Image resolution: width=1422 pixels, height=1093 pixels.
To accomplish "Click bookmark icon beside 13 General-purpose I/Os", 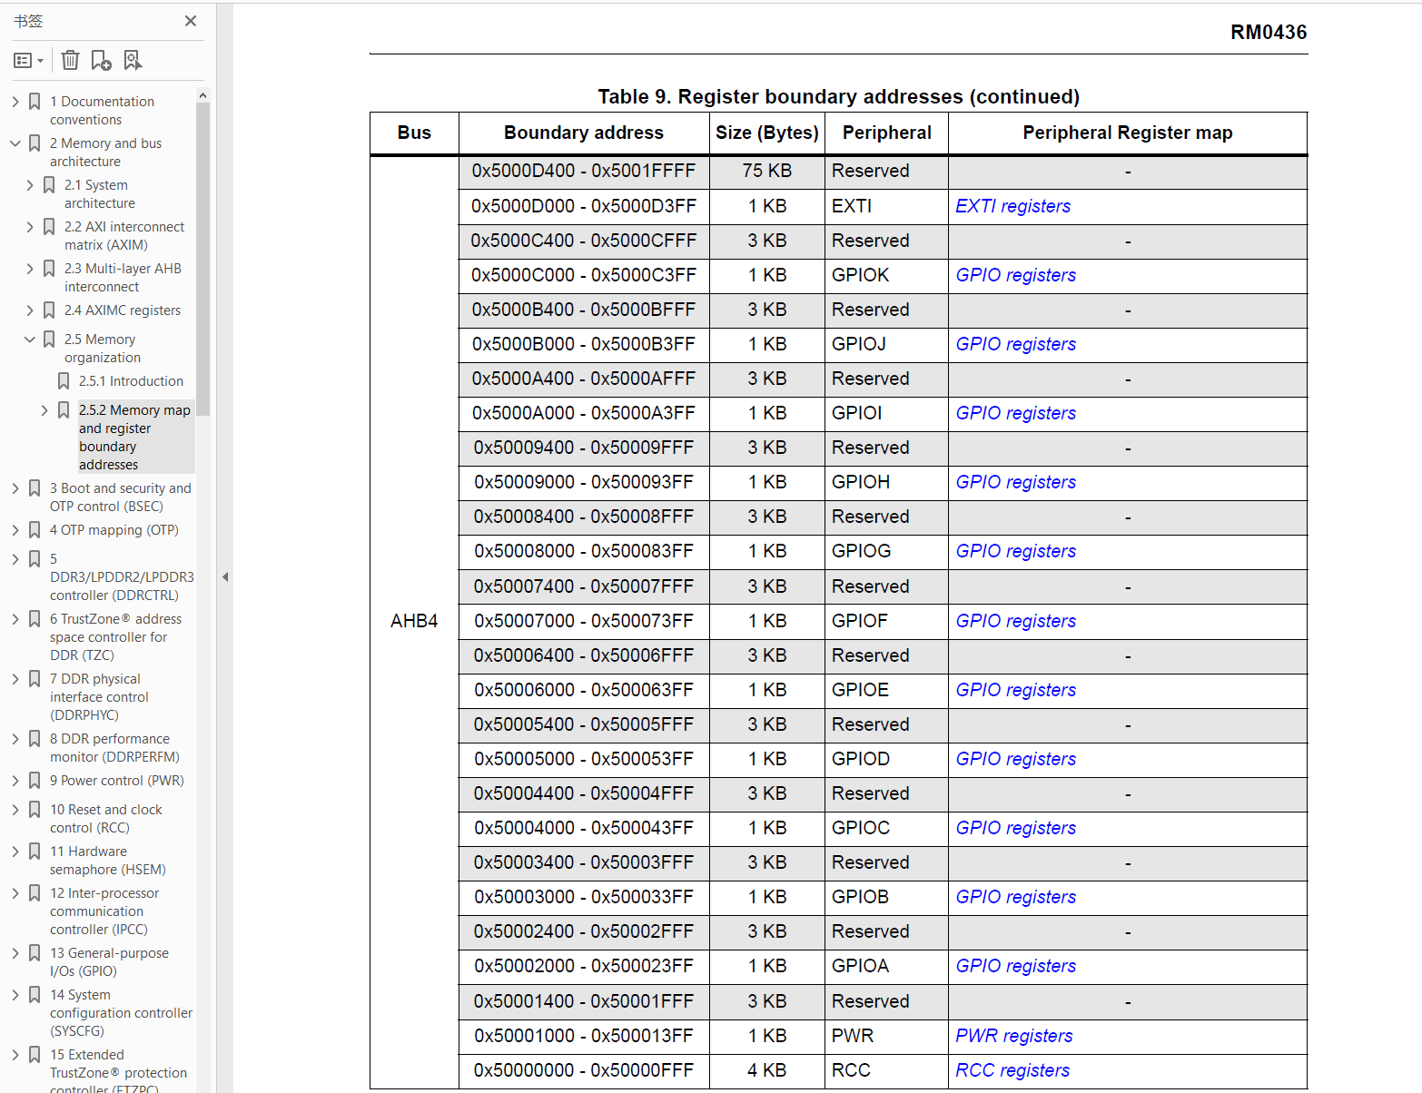I will pyautogui.click(x=35, y=953).
